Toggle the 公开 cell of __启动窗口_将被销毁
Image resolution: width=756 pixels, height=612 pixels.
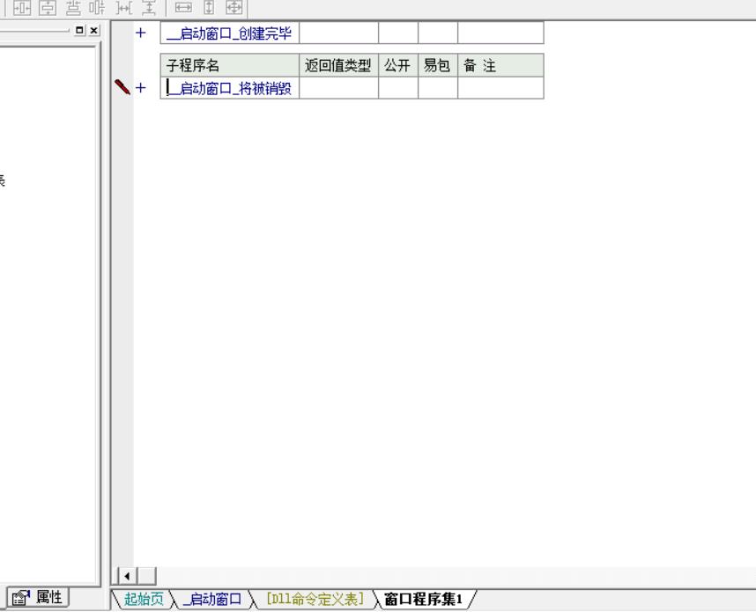point(398,87)
